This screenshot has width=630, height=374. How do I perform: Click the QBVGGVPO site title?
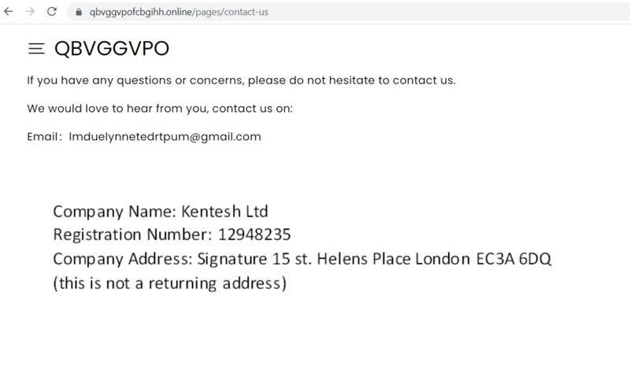[112, 49]
